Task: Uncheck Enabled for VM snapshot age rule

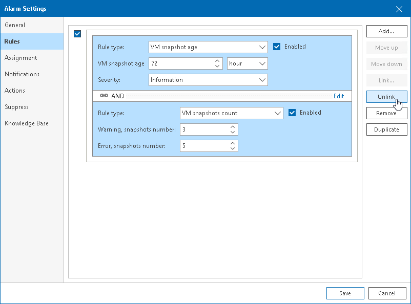Action: click(x=277, y=47)
